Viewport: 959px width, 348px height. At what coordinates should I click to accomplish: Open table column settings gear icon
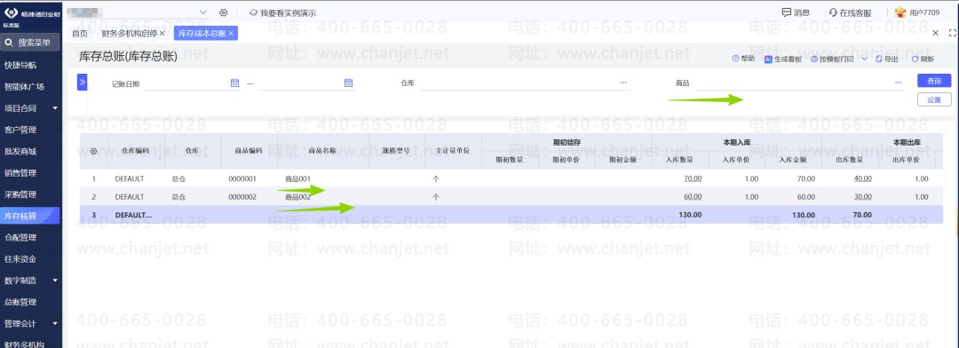[93, 150]
